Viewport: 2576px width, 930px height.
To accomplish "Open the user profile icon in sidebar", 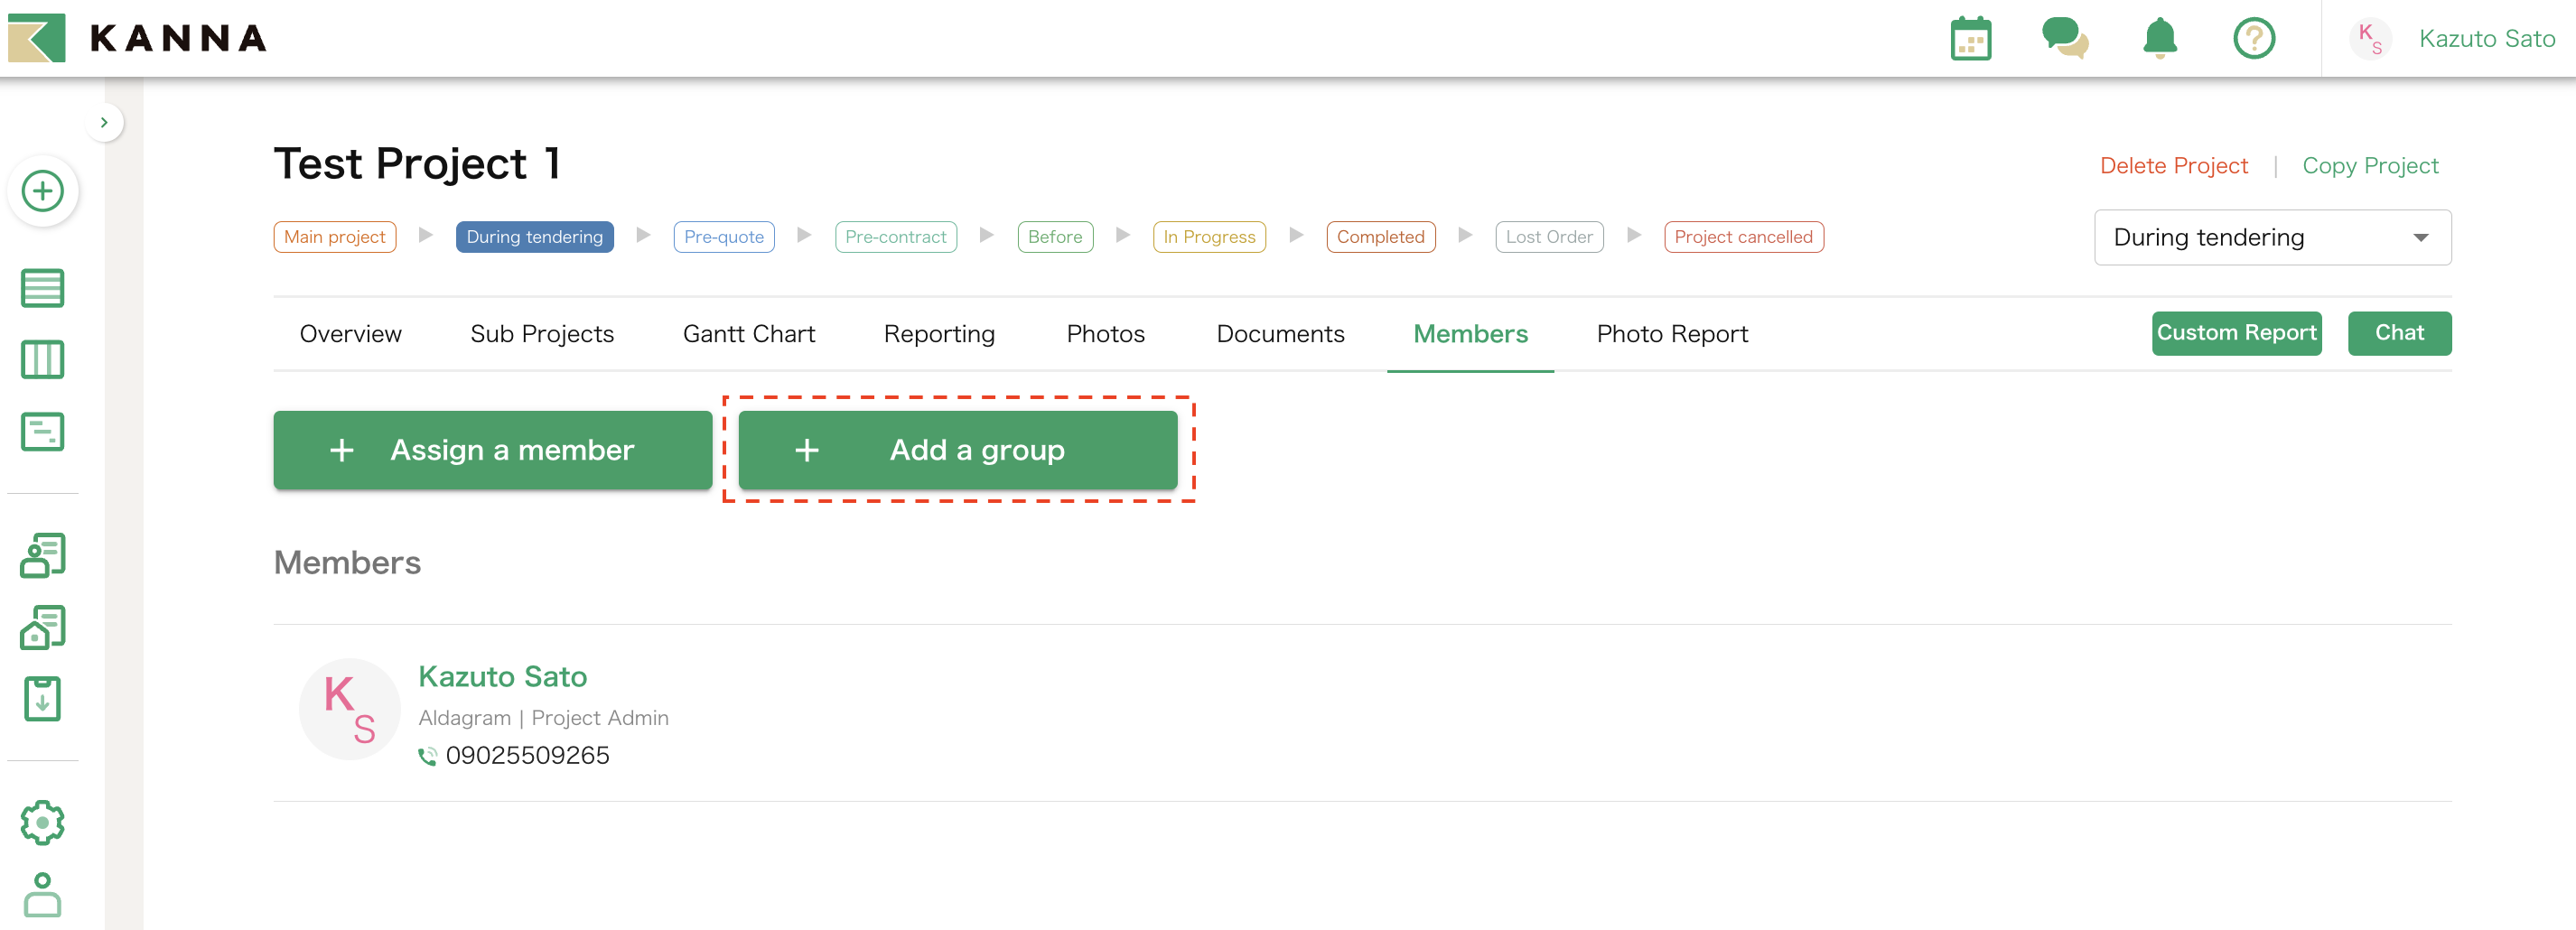I will click(x=42, y=894).
